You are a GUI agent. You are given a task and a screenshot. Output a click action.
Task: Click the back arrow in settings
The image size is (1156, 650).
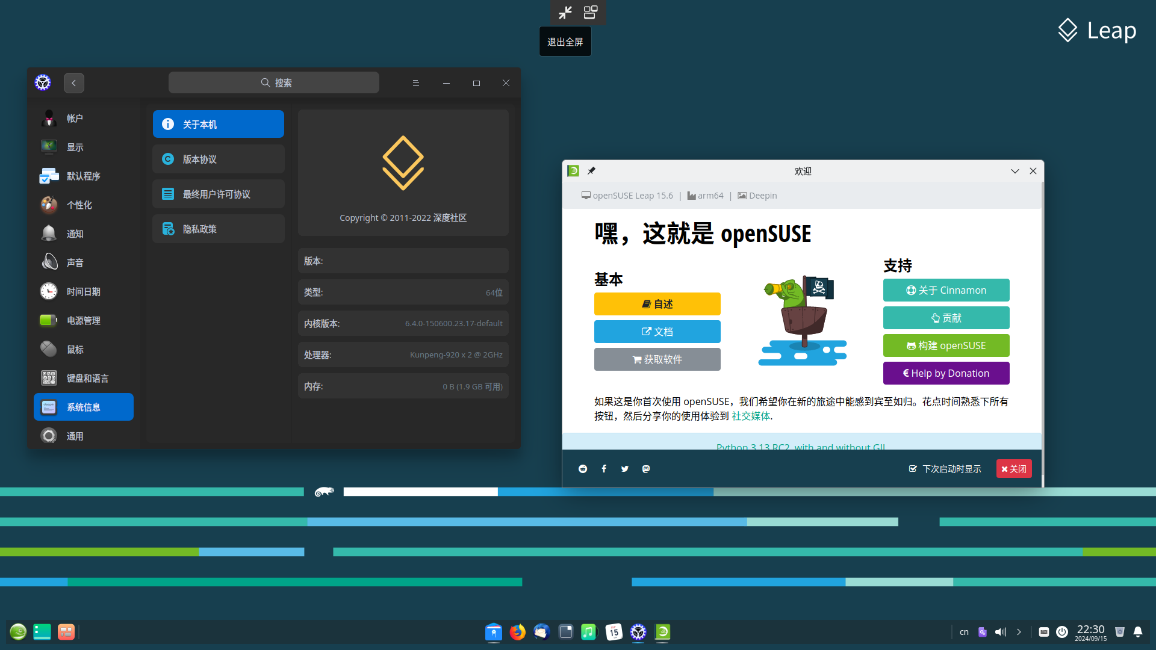74,83
